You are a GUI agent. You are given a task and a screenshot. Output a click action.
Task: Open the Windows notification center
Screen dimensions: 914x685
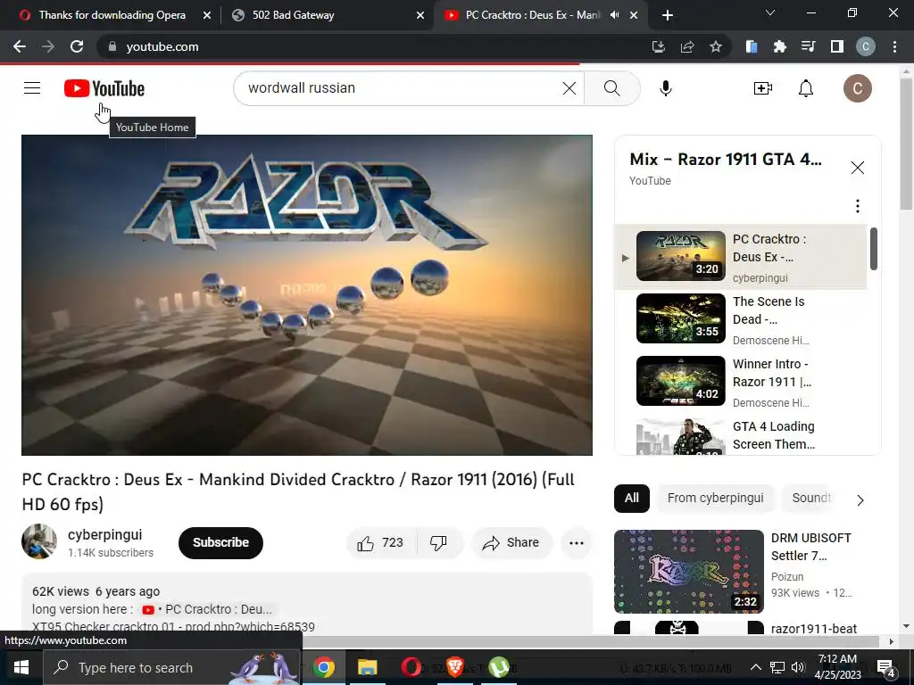point(886,668)
